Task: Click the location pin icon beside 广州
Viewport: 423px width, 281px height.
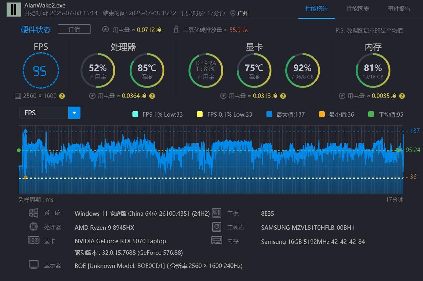Action: point(233,13)
